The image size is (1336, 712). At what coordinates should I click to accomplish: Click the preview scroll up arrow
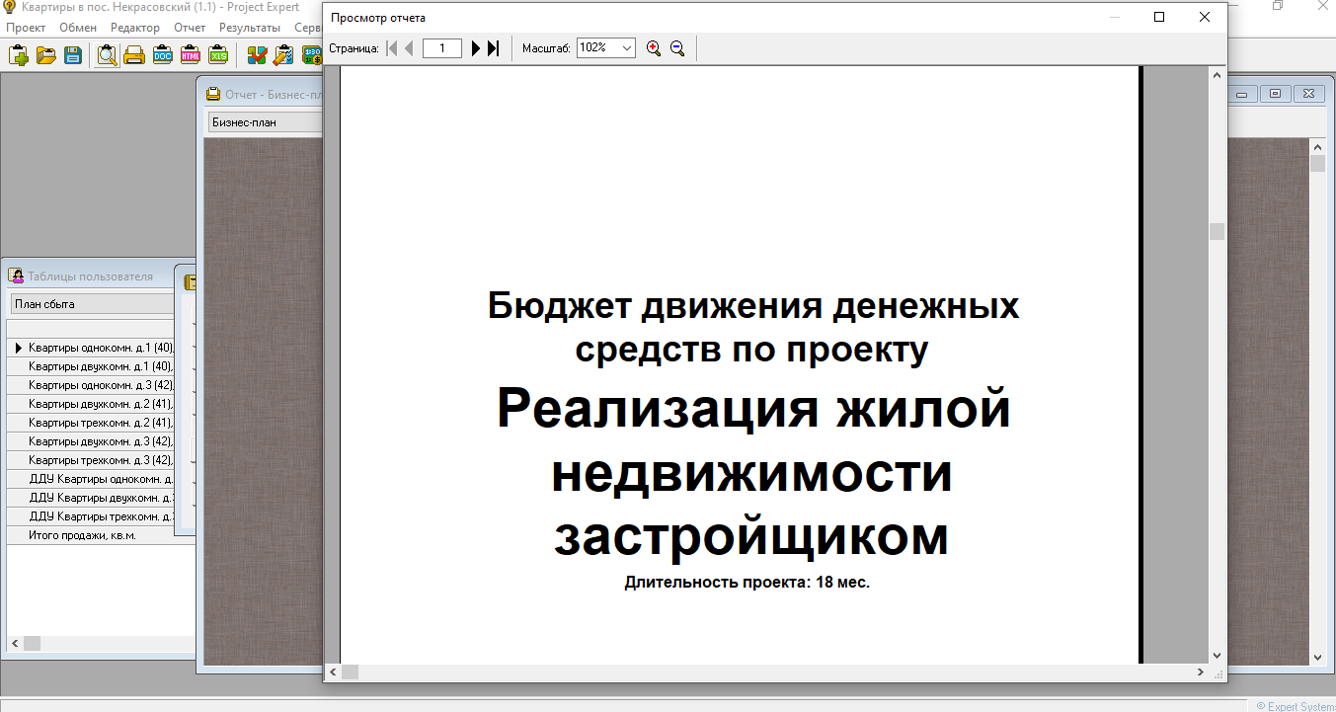point(1218,75)
